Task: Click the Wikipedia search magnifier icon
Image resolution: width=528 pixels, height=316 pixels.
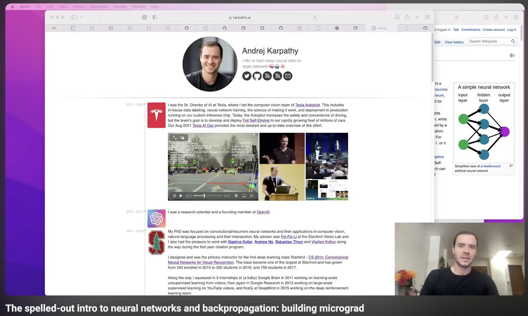Action: 513,41
